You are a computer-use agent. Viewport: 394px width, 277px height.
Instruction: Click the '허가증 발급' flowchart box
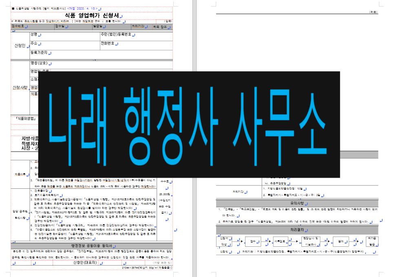[372, 241]
